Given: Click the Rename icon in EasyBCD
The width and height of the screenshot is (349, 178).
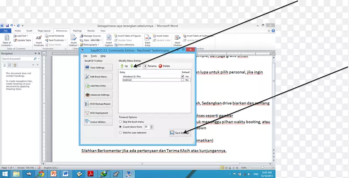Looking at the screenshot, I should tap(145, 66).
